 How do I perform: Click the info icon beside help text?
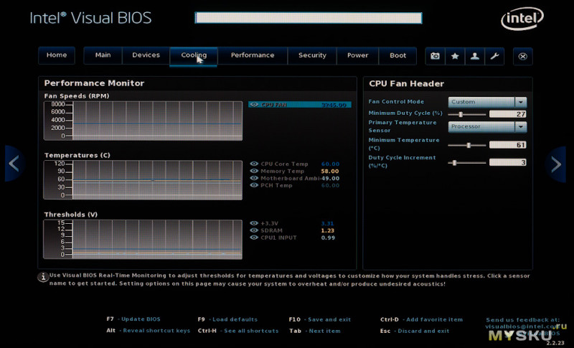[x=43, y=277]
